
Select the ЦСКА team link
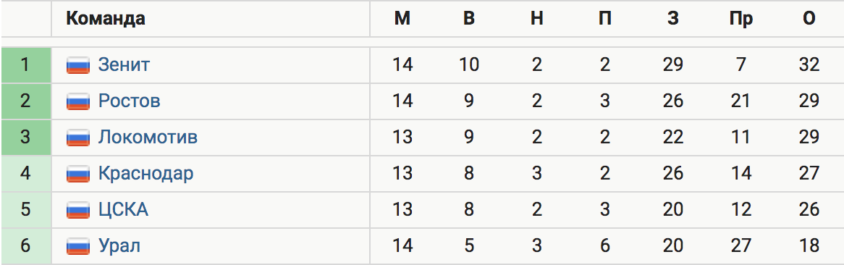point(123,209)
